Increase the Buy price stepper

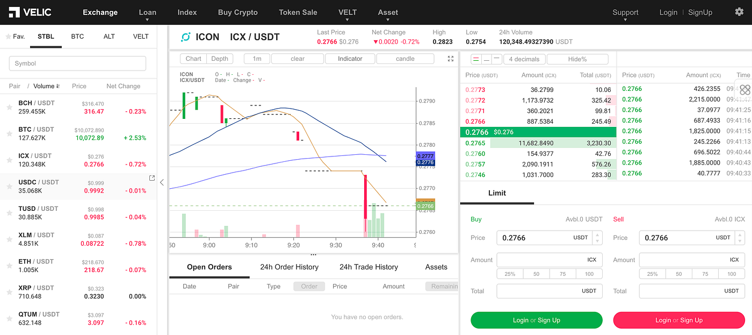pyautogui.click(x=598, y=234)
